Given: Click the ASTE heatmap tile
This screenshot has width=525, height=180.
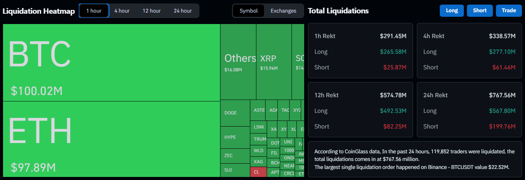Looking at the screenshot, I should (258, 110).
